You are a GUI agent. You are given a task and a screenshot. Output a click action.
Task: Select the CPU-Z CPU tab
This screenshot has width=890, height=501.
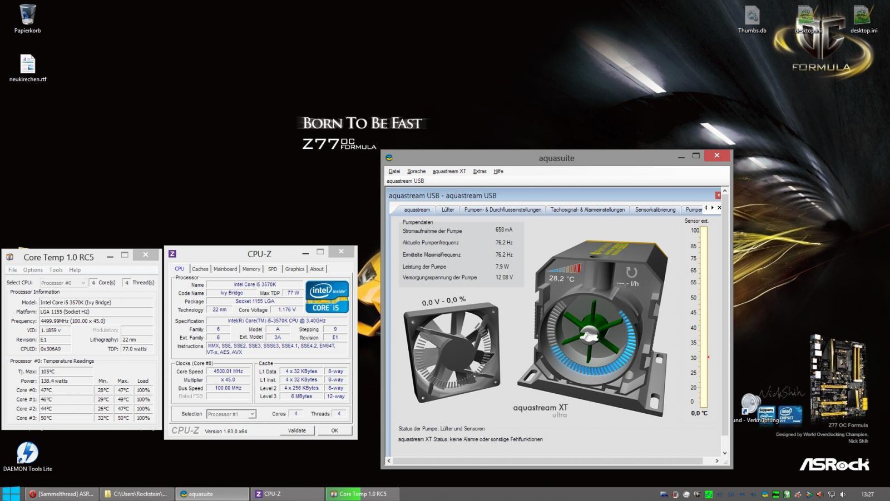click(x=180, y=268)
